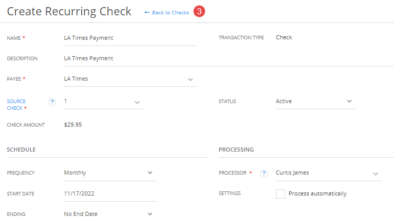394x220 pixels.
Task: Click the Start Date field 11/17/2022
Action: [x=110, y=193]
